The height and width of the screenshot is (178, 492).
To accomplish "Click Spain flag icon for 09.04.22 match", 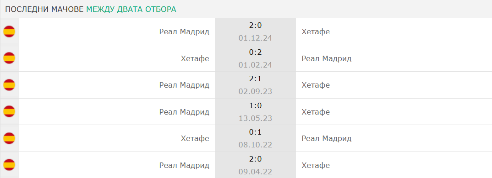I will point(9,165).
